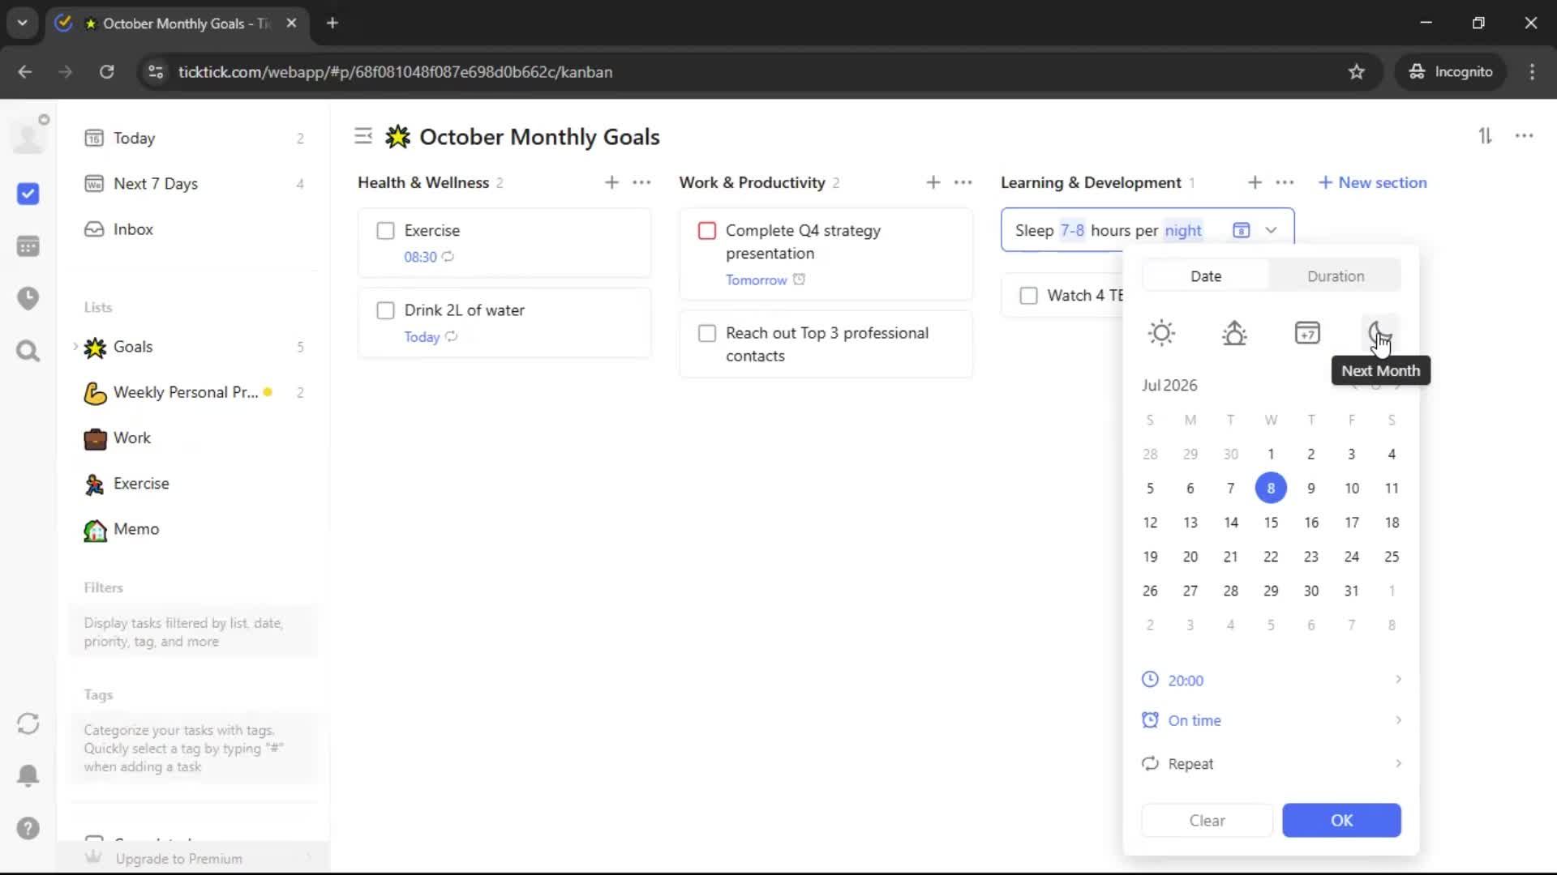Image resolution: width=1557 pixels, height=875 pixels.
Task: Switch to the Duration tab
Action: (1335, 276)
